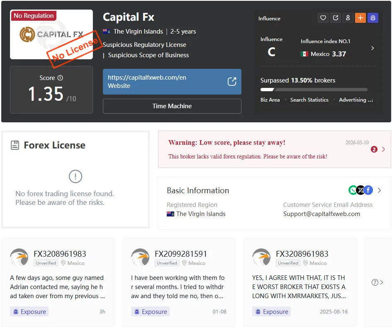Viewport: 392px width, 328px height.
Task: Click the warning headline Low score text
Action: coord(226,143)
